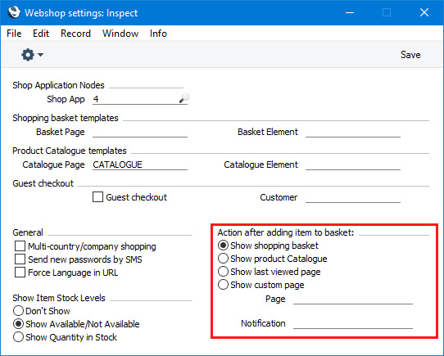Tick Multi-country/company shopping checkbox
Screen dimensions: 444x356
[20, 246]
